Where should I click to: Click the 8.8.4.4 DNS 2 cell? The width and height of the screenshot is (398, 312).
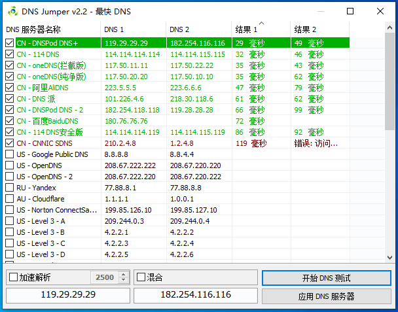pyautogui.click(x=182, y=154)
